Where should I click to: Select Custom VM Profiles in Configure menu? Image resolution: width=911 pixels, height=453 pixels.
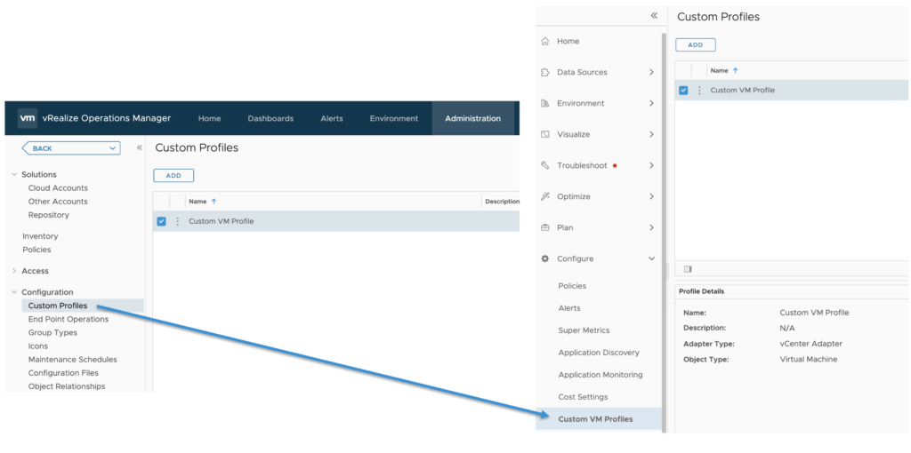[x=595, y=419]
